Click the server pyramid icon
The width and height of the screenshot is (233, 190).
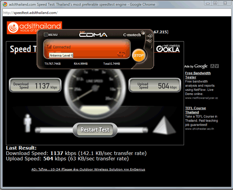(164, 125)
